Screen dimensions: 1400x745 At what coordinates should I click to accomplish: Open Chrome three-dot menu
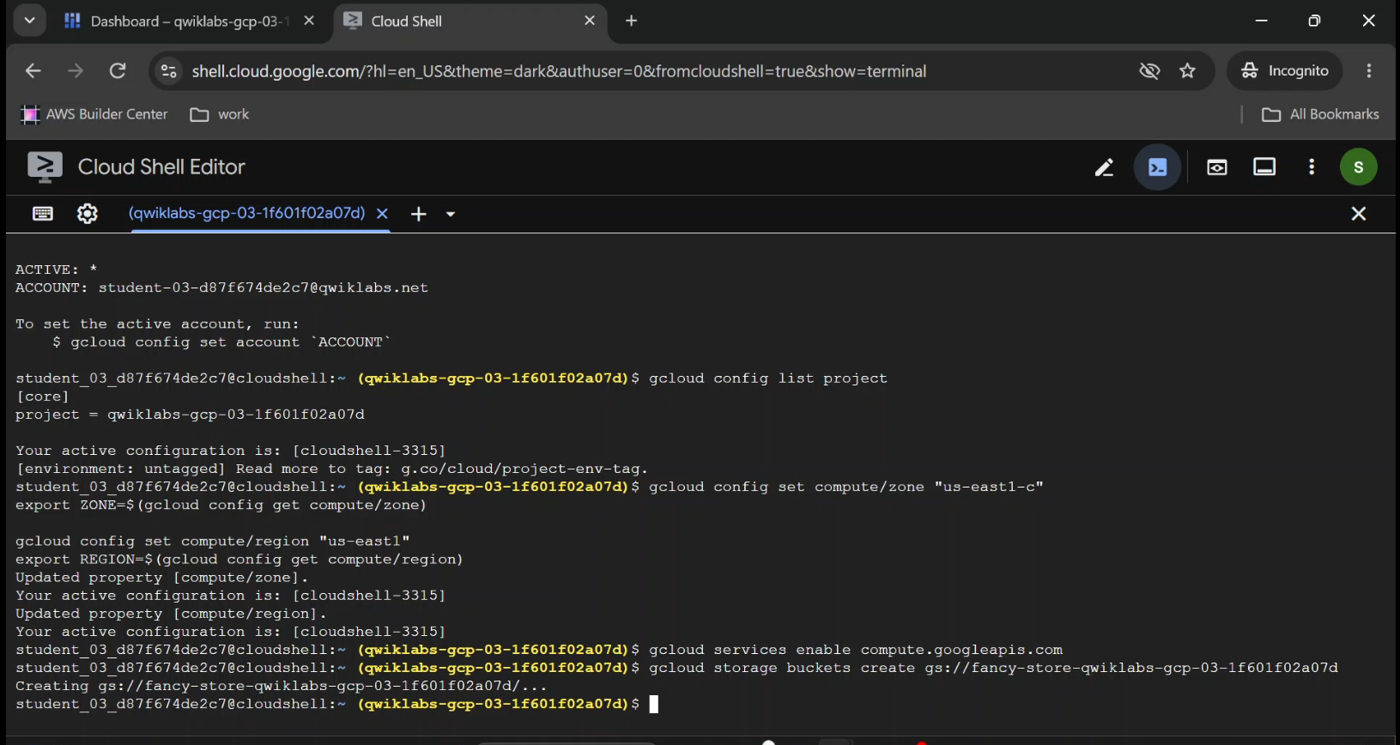(x=1369, y=71)
